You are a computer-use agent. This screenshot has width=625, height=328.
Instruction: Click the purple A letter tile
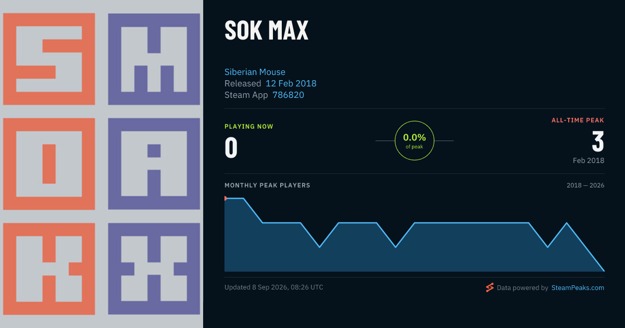[154, 164]
